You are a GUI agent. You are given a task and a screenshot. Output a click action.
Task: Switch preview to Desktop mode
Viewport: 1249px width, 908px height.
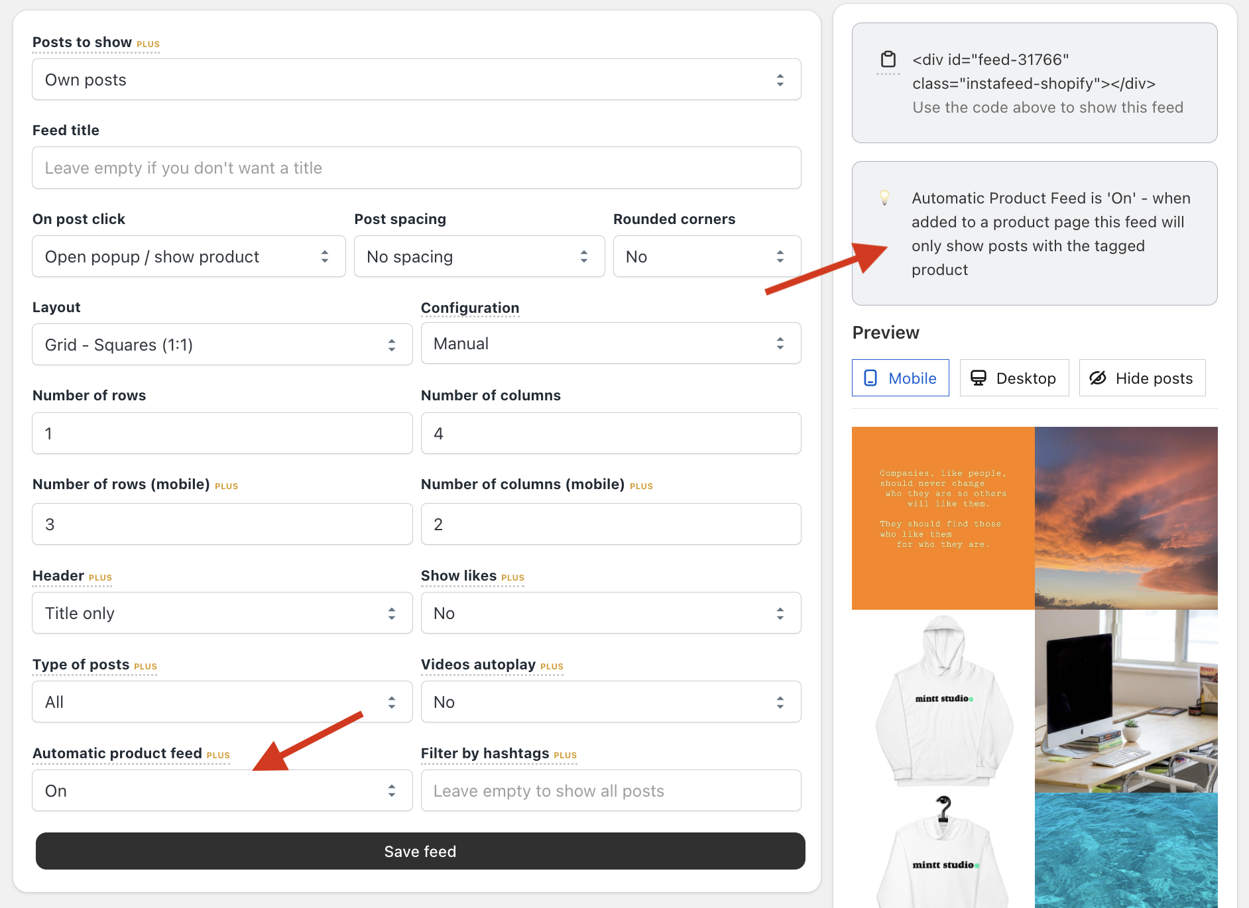tap(1014, 378)
